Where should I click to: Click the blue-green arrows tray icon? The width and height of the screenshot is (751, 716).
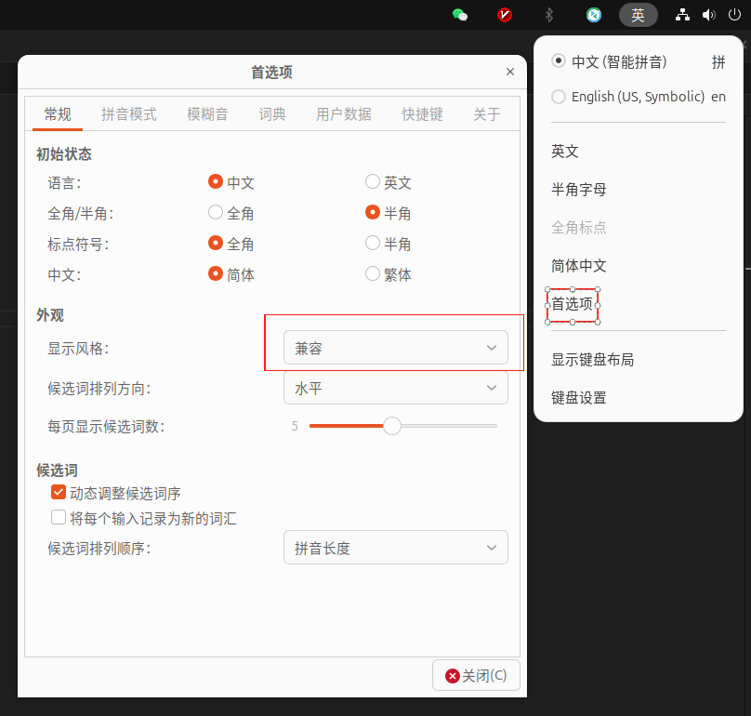point(594,15)
